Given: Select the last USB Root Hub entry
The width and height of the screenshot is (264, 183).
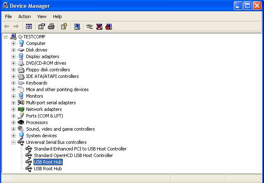Looking at the screenshot, I should (x=48, y=169).
